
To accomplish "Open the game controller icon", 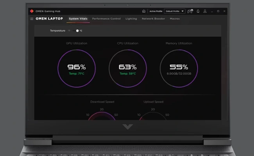I will coord(190,11).
